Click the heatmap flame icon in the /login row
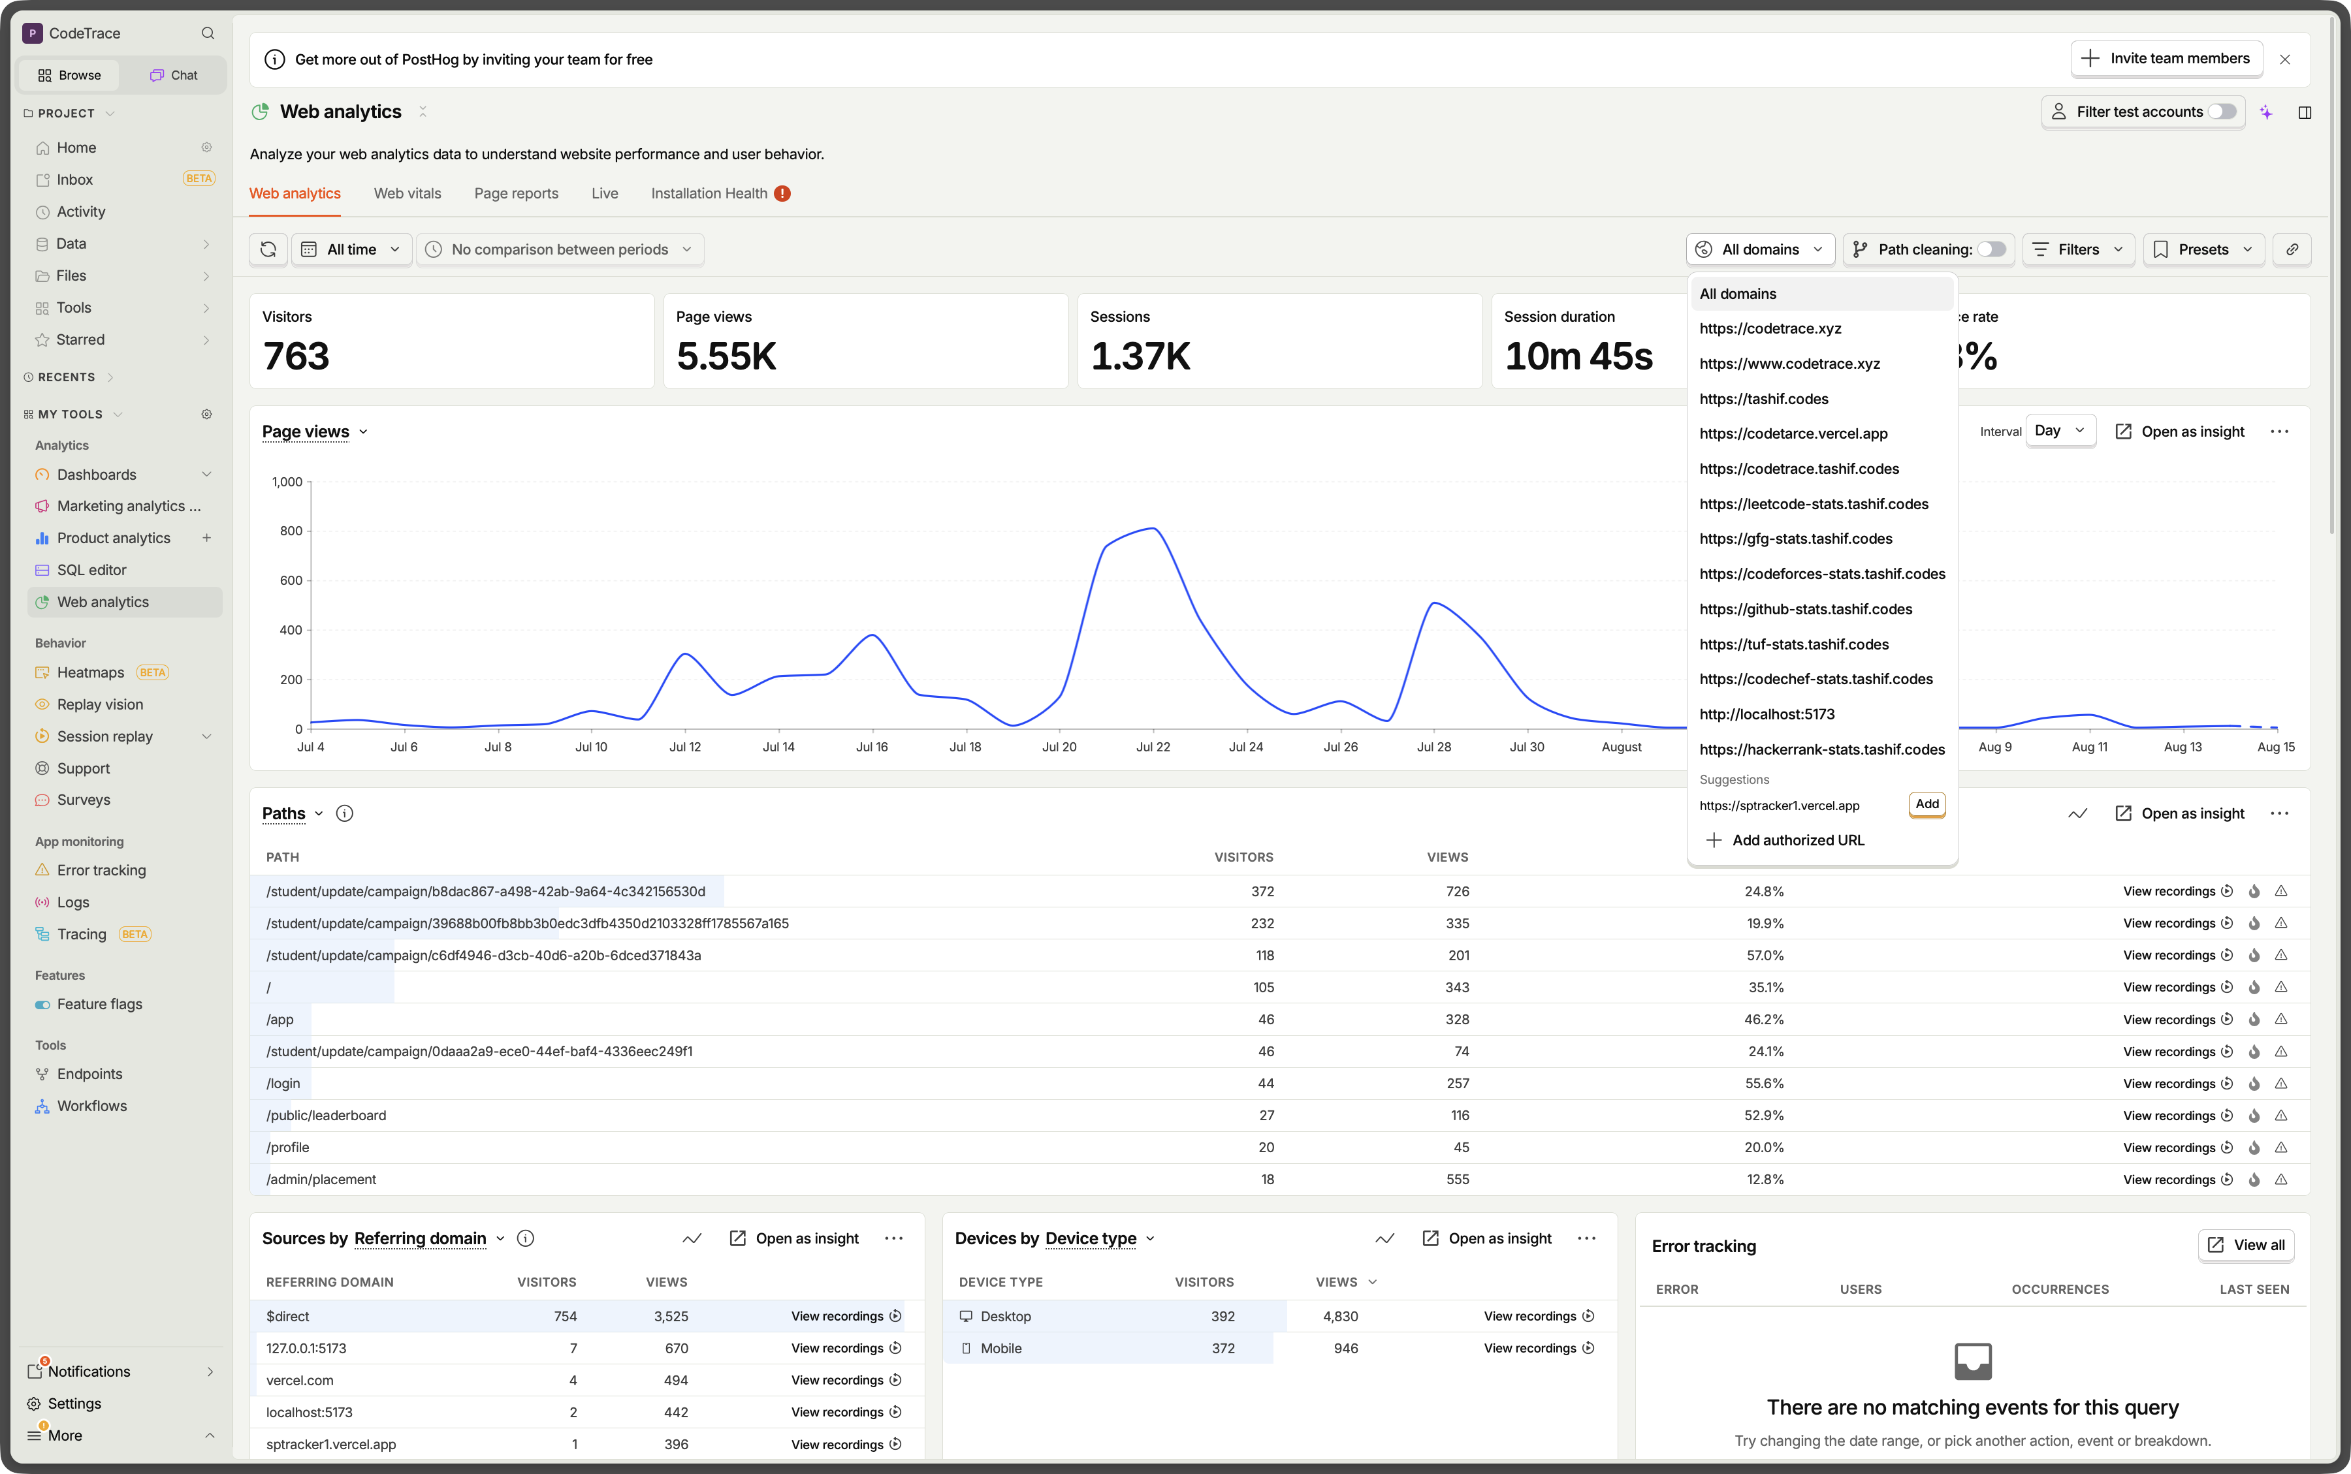The image size is (2351, 1474). coord(2254,1083)
